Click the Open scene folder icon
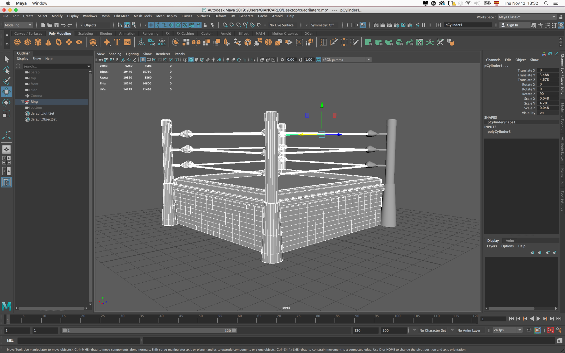This screenshot has height=353, width=565. (49, 25)
